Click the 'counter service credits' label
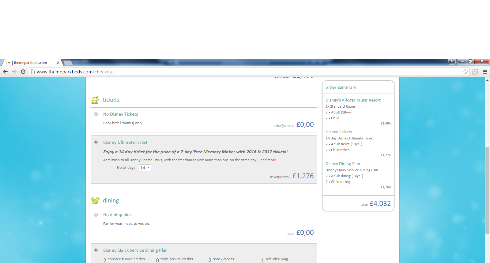 coord(126,259)
